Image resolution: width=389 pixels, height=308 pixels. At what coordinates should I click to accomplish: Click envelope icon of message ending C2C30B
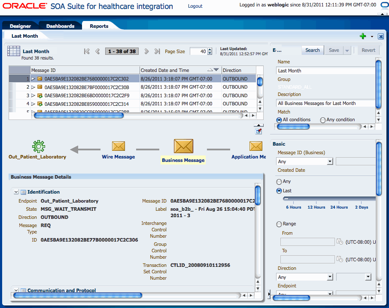click(40, 87)
